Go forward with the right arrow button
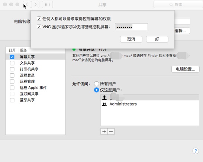The height and width of the screenshot is (162, 203). point(35,4)
